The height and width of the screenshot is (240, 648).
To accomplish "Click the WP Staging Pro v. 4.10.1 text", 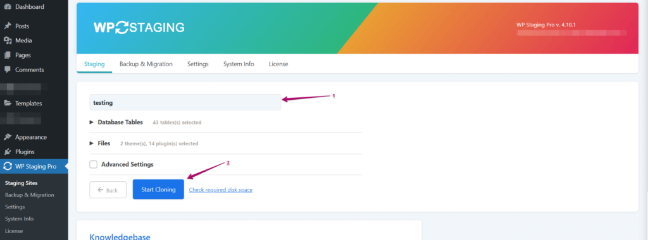I will pyautogui.click(x=546, y=25).
